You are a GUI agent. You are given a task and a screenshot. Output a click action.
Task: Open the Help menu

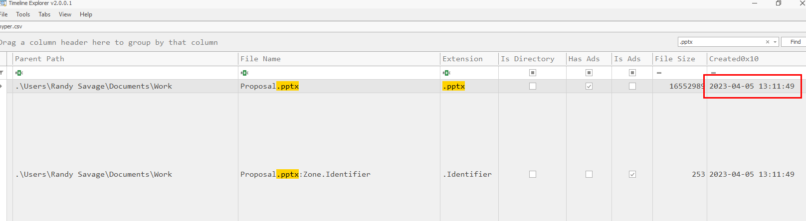(86, 14)
